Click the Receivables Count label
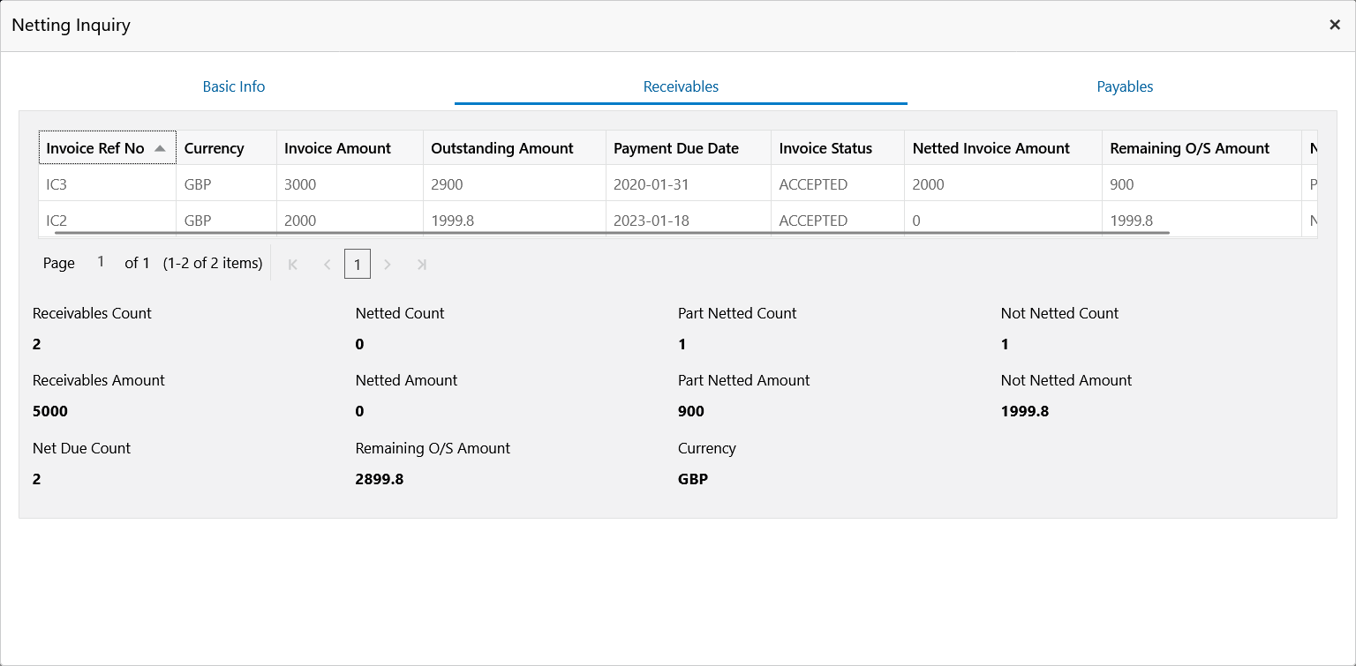This screenshot has height=666, width=1356. [92, 313]
